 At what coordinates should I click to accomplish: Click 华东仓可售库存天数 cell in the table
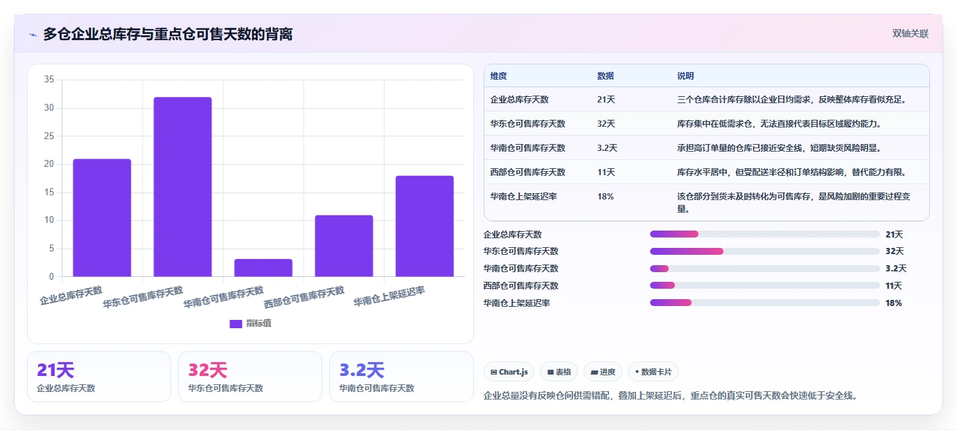pyautogui.click(x=527, y=124)
